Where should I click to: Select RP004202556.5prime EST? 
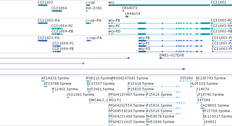tap(111, 108)
